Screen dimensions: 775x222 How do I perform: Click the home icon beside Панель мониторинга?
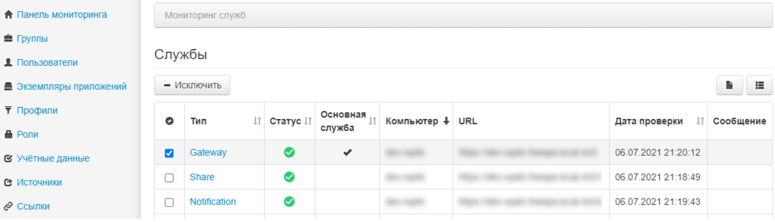[8, 15]
